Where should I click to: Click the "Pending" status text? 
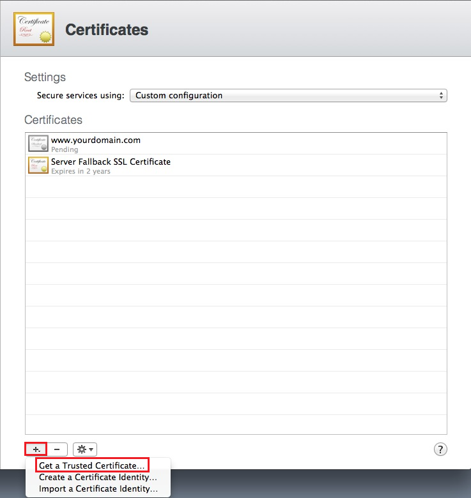click(65, 149)
